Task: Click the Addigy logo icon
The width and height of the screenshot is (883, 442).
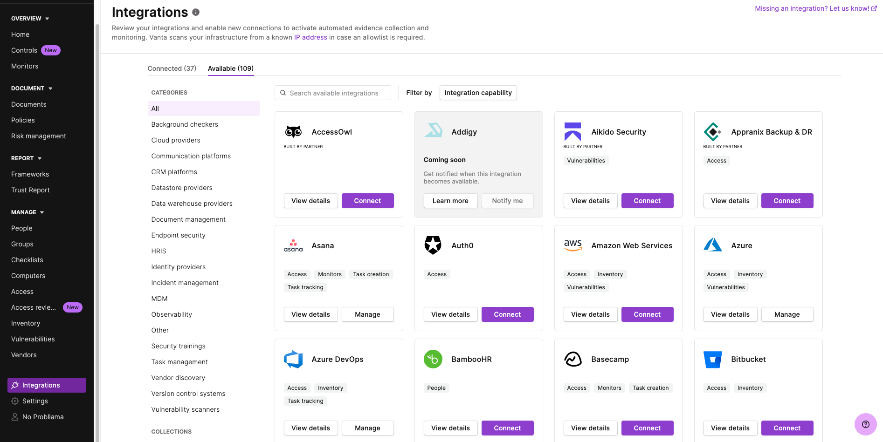Action: [433, 130]
